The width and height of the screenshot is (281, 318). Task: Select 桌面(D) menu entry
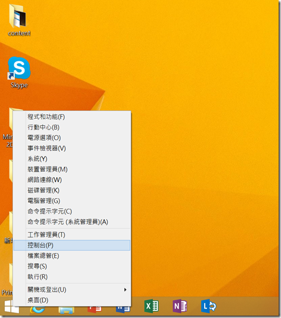click(72, 300)
